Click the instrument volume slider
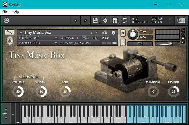 pos(168,44)
